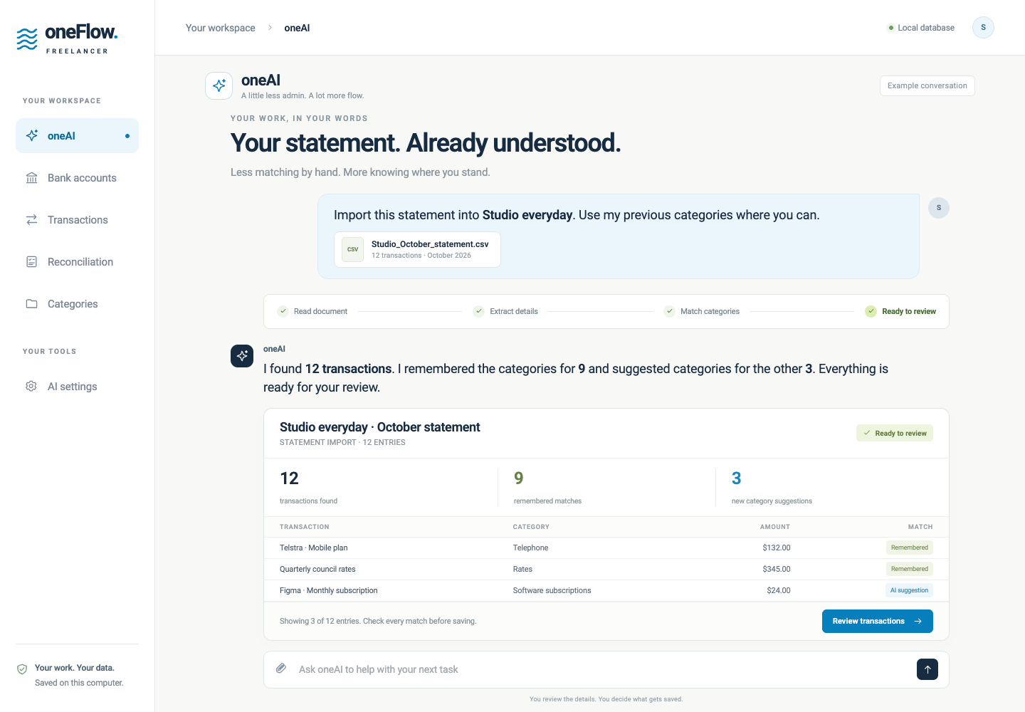Screen dimensions: 1025x712
Task: Click Example conversation button
Action: [x=927, y=85]
